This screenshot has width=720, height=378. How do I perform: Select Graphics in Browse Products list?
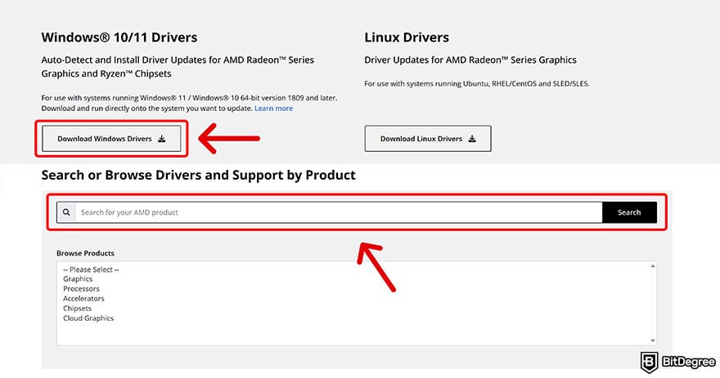point(78,279)
